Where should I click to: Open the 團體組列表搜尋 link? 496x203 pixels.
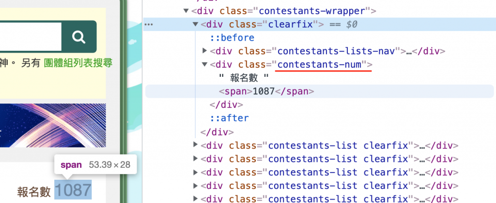point(78,63)
